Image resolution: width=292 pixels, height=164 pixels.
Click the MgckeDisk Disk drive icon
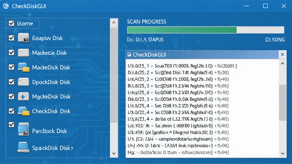tap(23, 97)
